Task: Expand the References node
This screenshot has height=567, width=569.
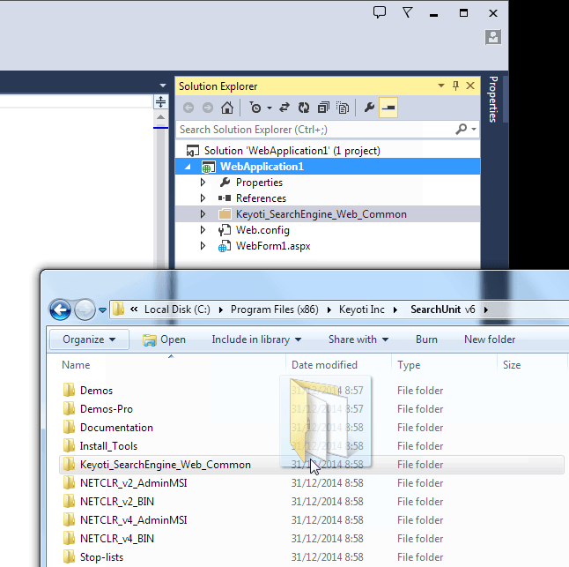Action: (x=203, y=198)
